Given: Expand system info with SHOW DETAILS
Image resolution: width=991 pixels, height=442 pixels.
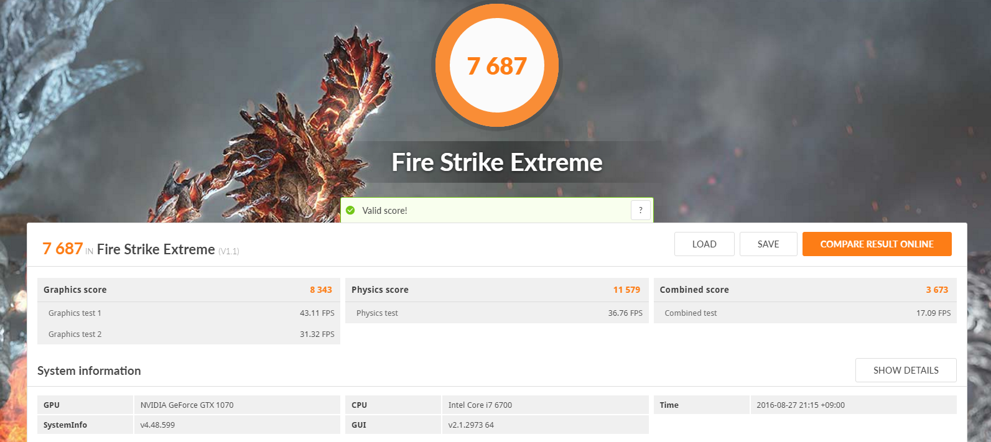Looking at the screenshot, I should pyautogui.click(x=906, y=370).
